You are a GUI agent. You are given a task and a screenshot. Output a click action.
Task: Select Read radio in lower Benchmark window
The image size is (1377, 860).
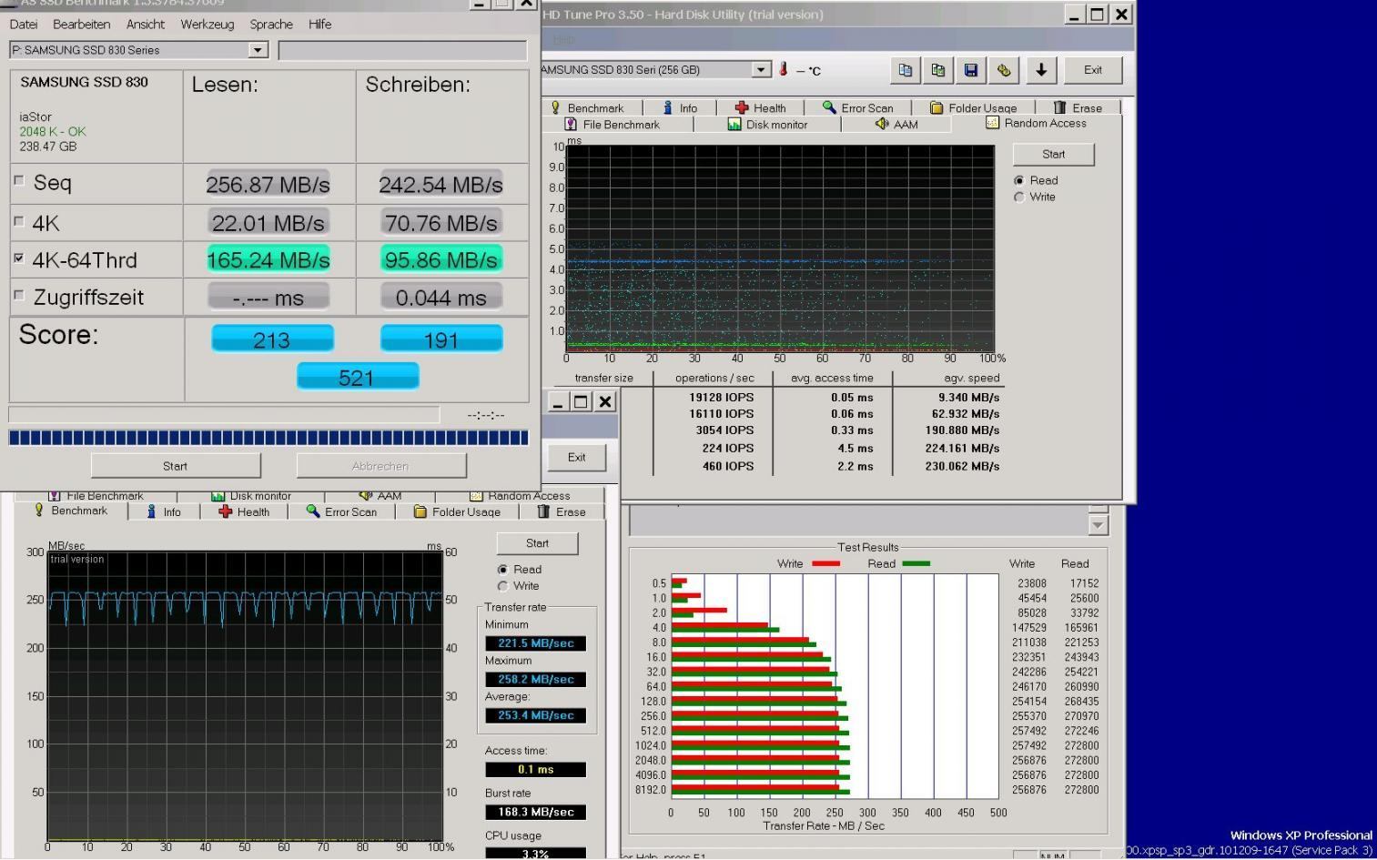(x=502, y=570)
